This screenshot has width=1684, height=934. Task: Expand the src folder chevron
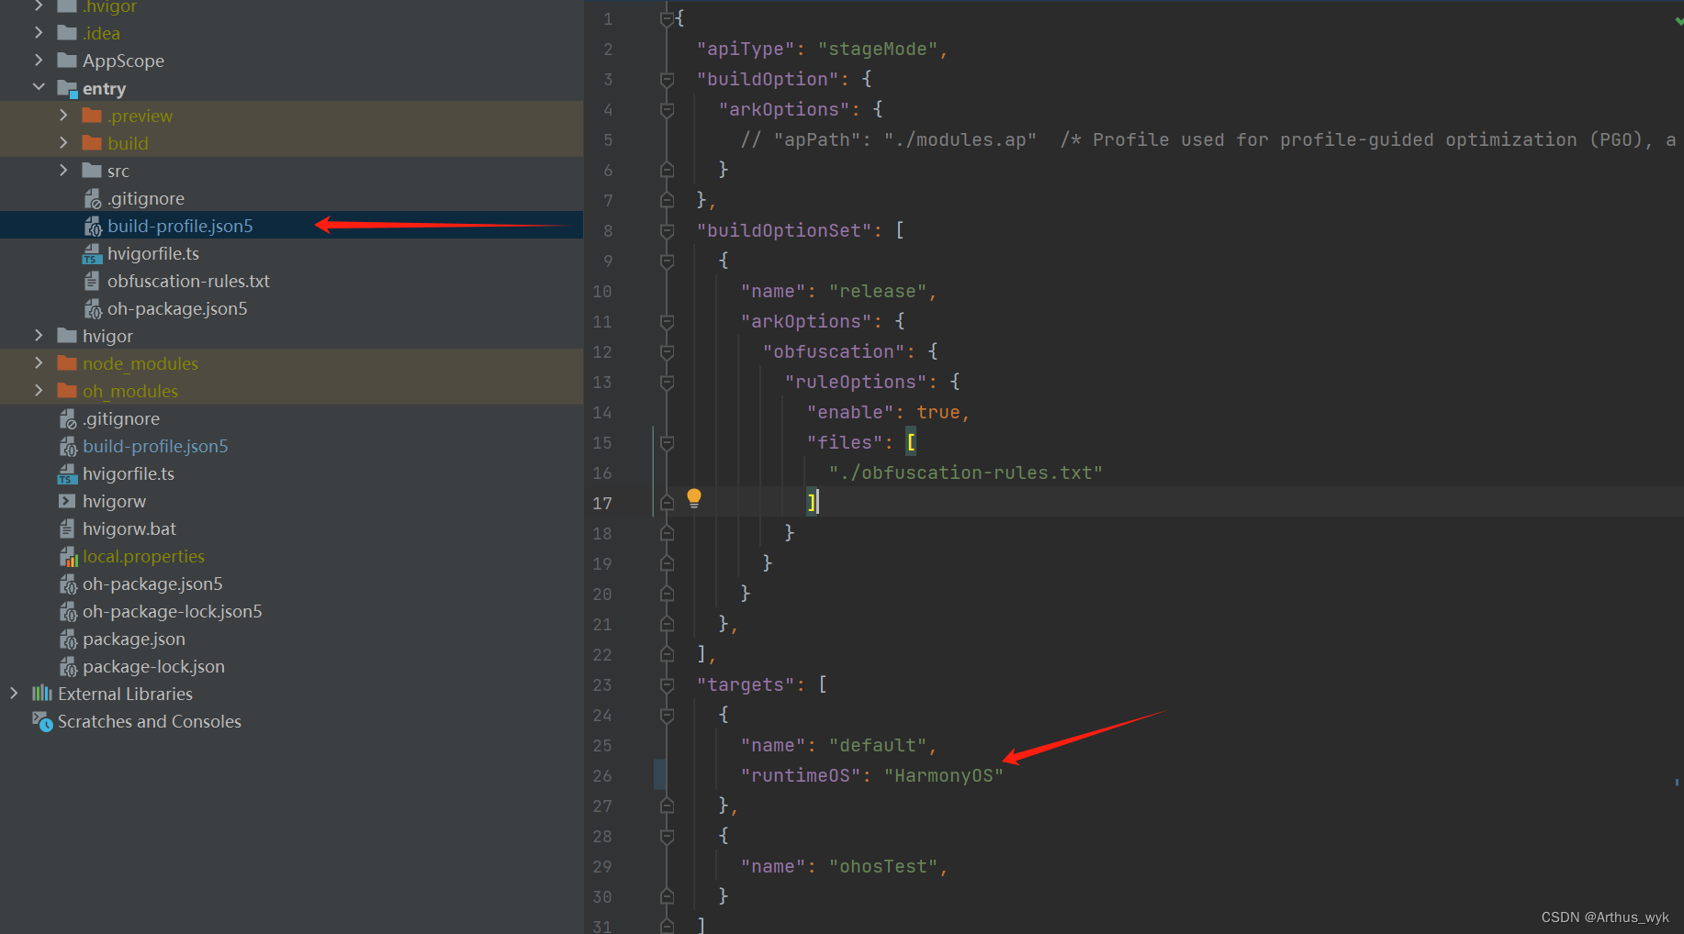(x=63, y=170)
